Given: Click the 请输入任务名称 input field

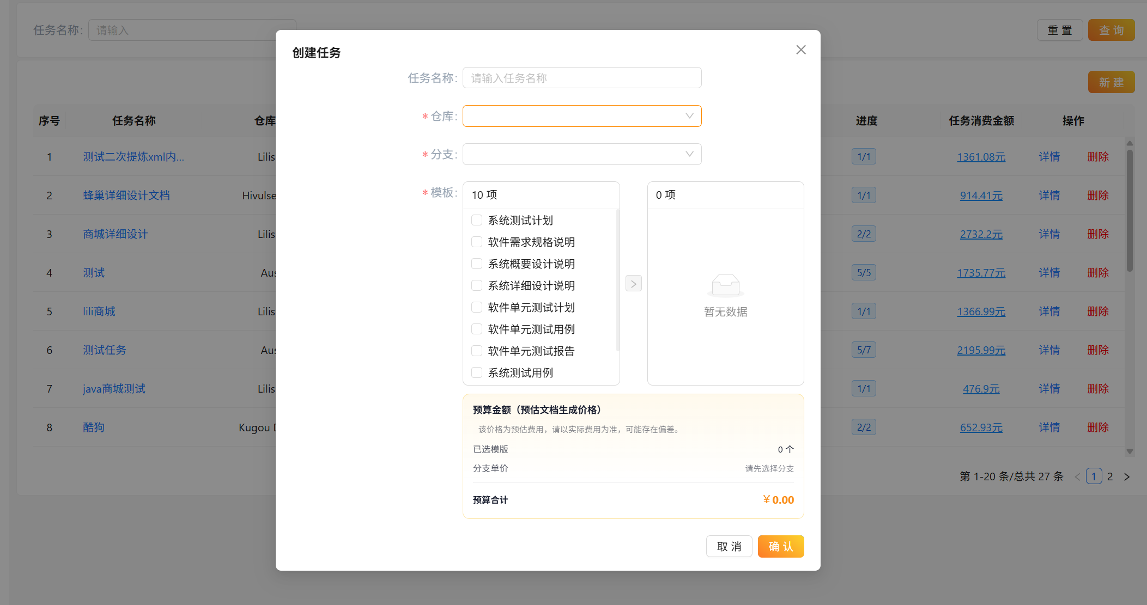Looking at the screenshot, I should coord(581,78).
